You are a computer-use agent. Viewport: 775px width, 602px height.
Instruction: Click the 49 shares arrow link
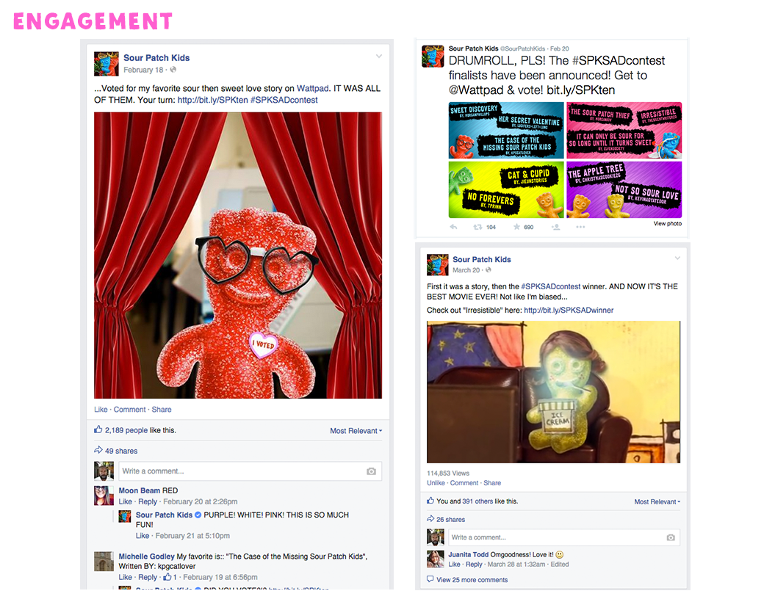point(116,450)
